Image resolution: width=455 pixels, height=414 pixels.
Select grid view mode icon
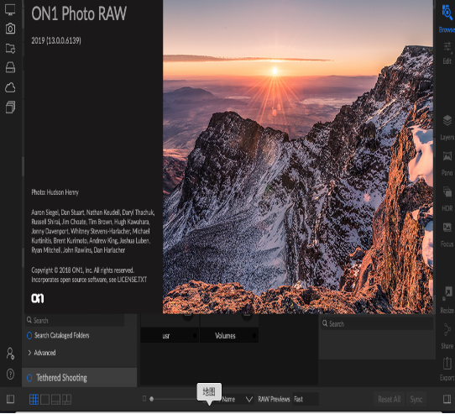click(34, 400)
